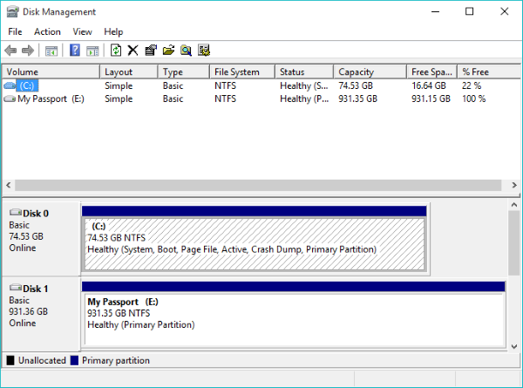Screen dimensions: 523x388
Task: Click the C: volume drive icon
Action: 10,85
